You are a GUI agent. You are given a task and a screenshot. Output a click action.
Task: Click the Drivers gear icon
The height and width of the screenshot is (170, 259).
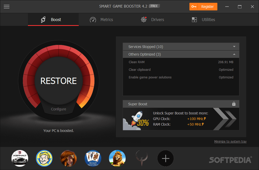coord(144,20)
